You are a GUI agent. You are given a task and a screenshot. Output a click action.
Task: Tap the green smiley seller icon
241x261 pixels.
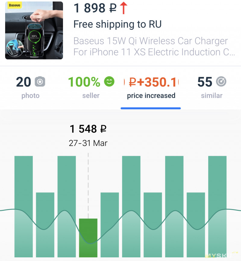click(109, 82)
